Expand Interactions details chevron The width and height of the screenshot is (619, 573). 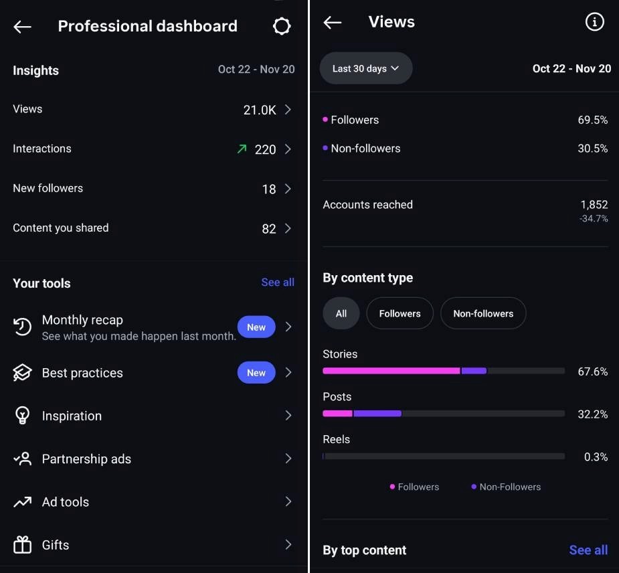point(288,149)
